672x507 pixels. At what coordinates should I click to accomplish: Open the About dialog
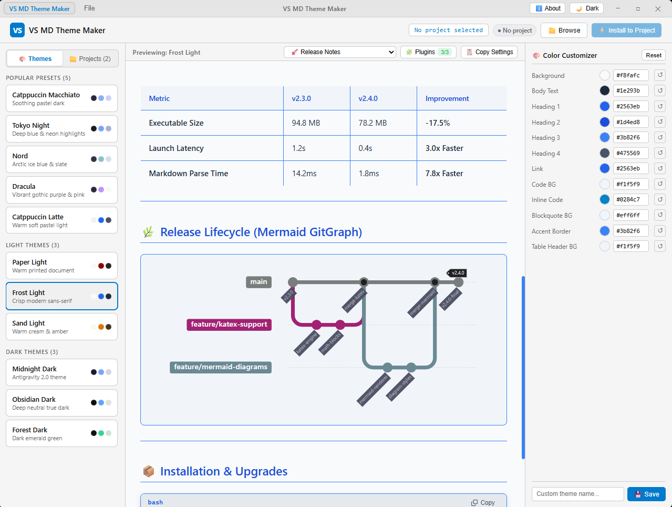tap(547, 8)
